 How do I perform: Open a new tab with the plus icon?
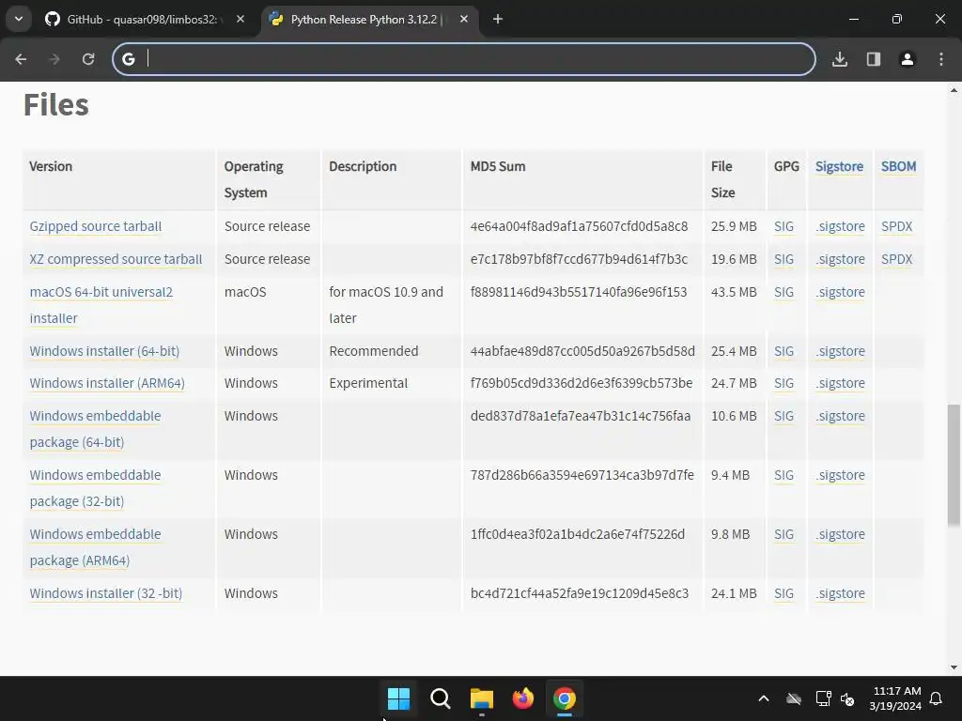[498, 19]
